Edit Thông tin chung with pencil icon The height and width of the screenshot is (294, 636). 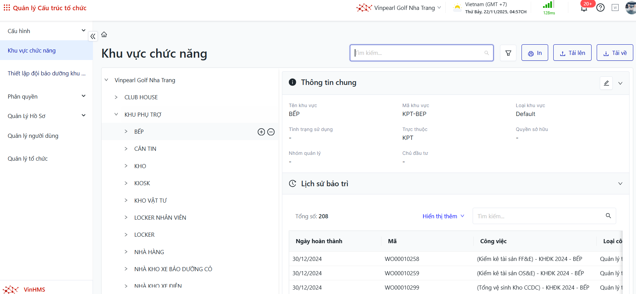606,83
